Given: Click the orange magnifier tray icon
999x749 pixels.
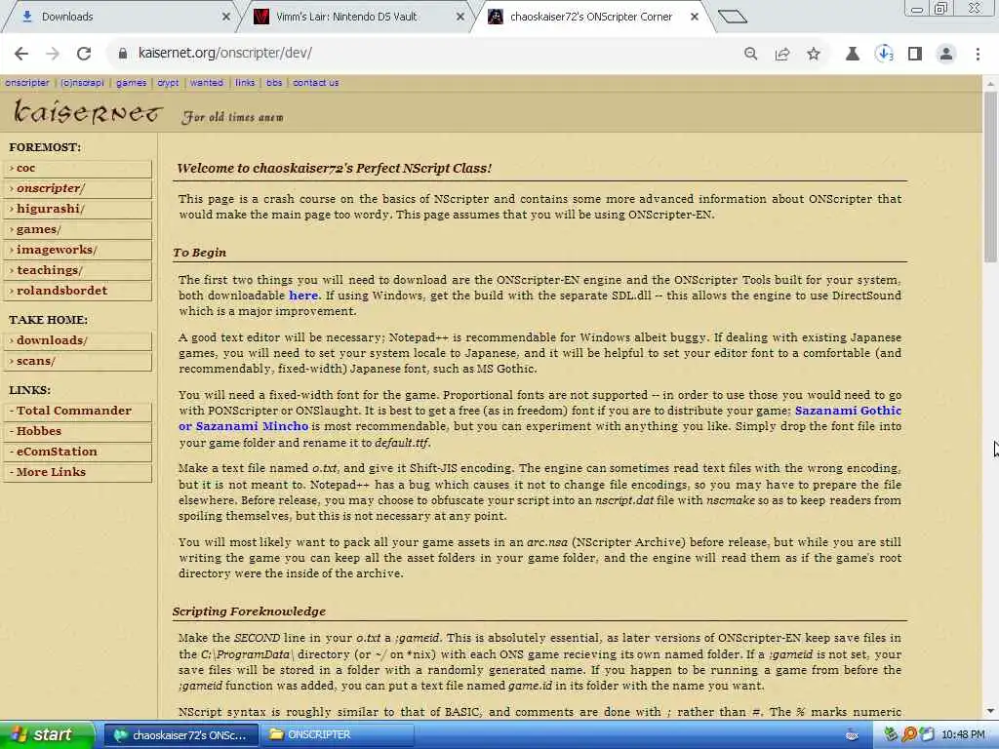Looking at the screenshot, I should click(909, 735).
